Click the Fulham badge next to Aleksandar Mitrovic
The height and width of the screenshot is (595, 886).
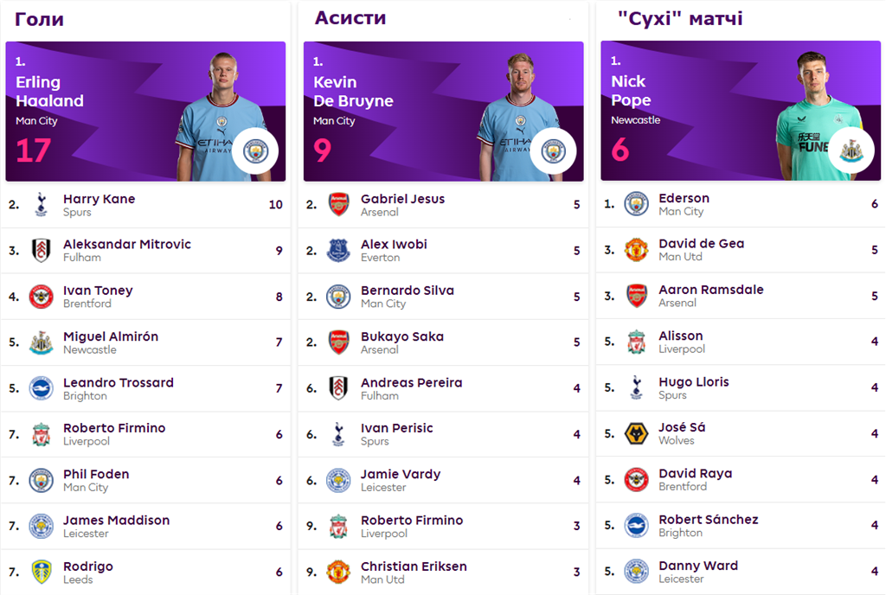click(x=41, y=251)
